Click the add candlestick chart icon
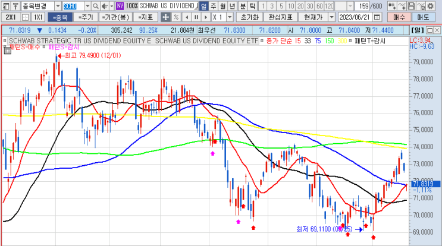This screenshot has width=442, height=246. click(391, 6)
